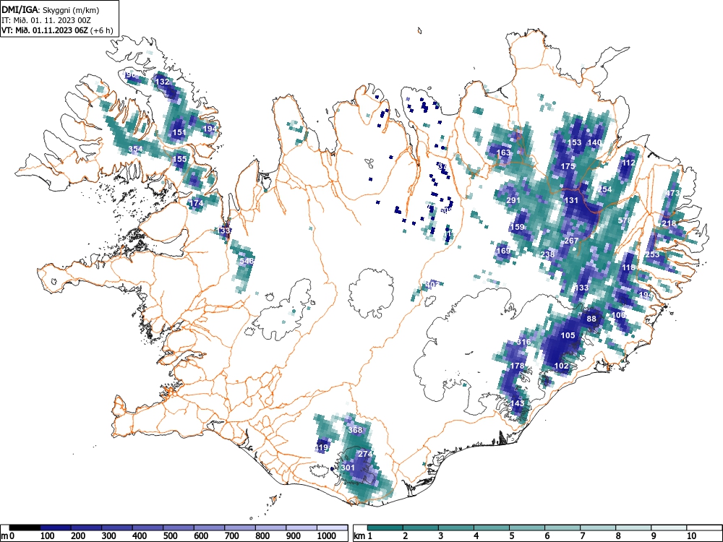Click the '238' visibility value
The image size is (723, 542).
pos(548,254)
